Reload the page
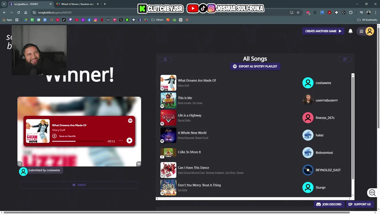380x214 pixels. pos(18,12)
